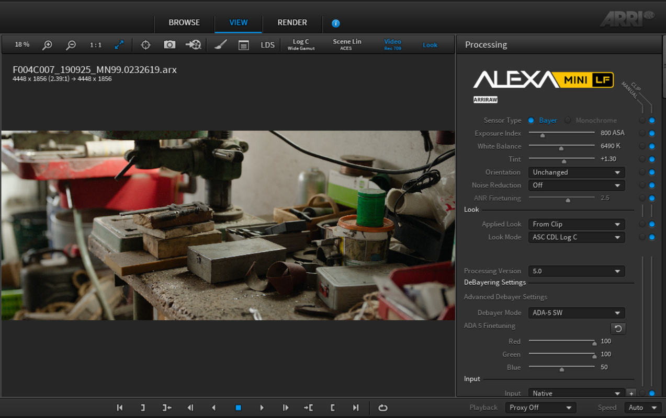
Task: Click the White Balance slider
Action: [x=561, y=146]
